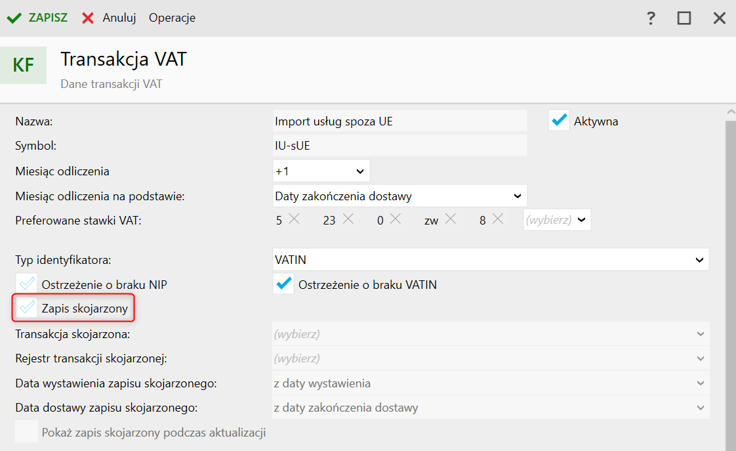Screen dimensions: 736x451
Task: Remove the zw VAT rate
Action: tap(450, 219)
